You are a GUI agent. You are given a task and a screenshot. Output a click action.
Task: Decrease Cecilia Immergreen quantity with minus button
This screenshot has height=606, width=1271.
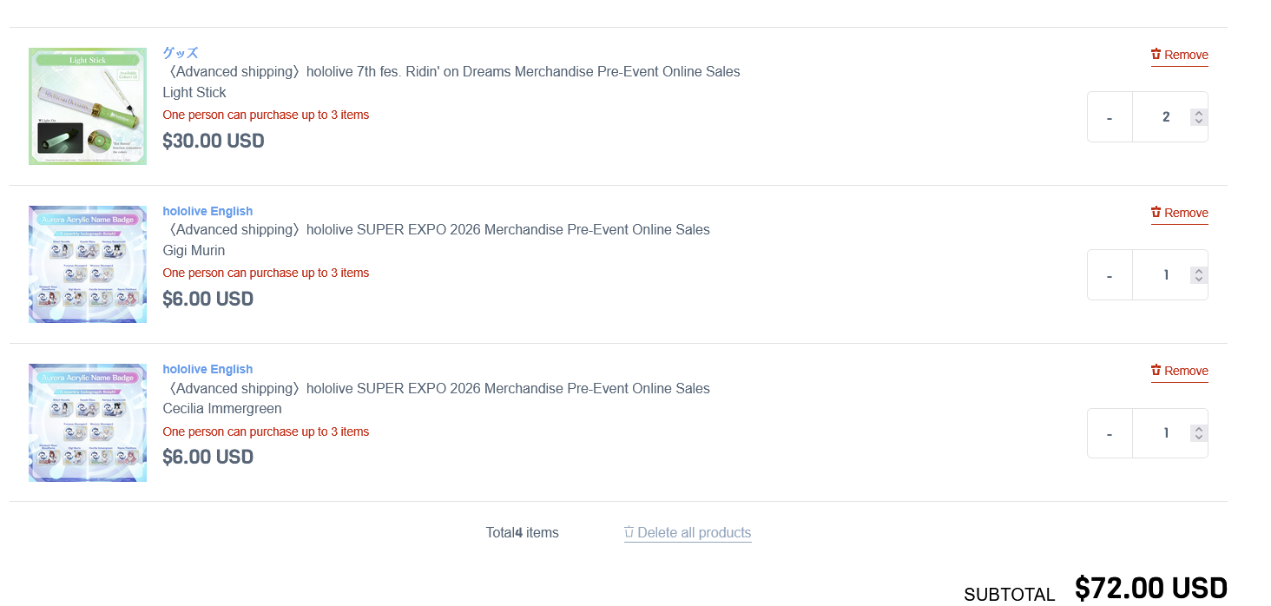(x=1110, y=433)
